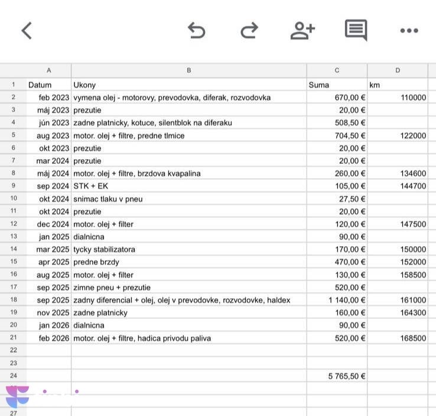Select row 24 header number
This screenshot has height=416, width=436.
(x=13, y=376)
